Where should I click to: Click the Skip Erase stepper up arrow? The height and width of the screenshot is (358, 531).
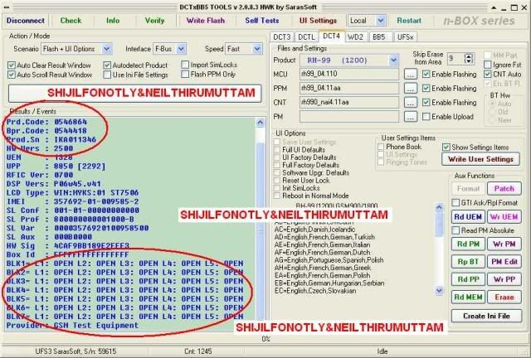(x=468, y=56)
